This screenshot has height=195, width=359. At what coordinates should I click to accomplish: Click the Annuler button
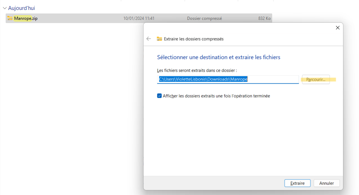point(326,183)
